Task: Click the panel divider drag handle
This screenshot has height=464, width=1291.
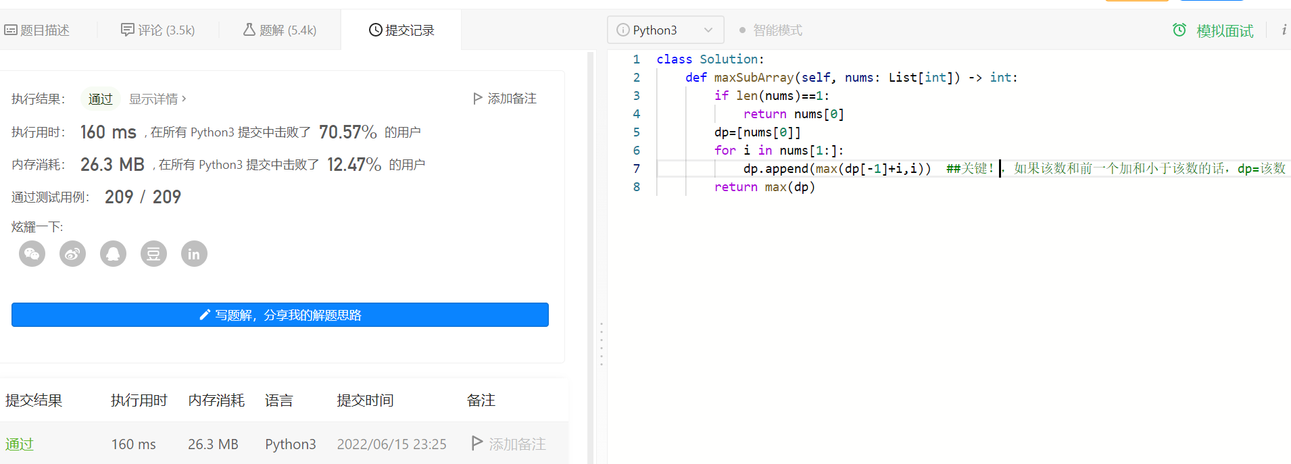Action: 601,344
